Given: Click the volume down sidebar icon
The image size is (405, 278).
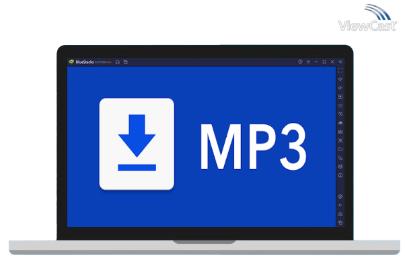Looking at the screenshot, I should 340,88.
